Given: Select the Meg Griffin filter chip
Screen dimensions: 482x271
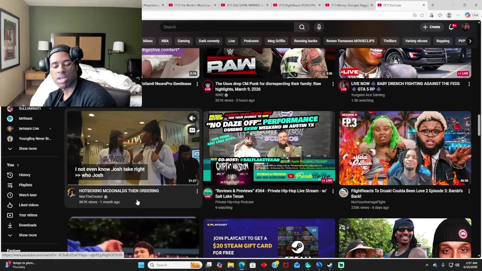Looking at the screenshot, I should click(276, 41).
